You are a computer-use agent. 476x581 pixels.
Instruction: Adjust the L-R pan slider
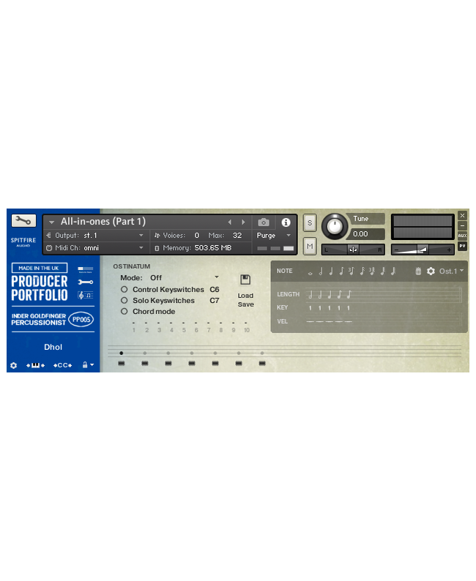click(x=353, y=250)
